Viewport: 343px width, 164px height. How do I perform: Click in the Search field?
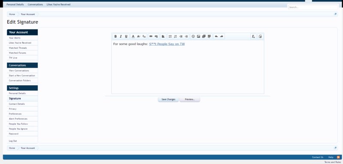coord(313,7)
